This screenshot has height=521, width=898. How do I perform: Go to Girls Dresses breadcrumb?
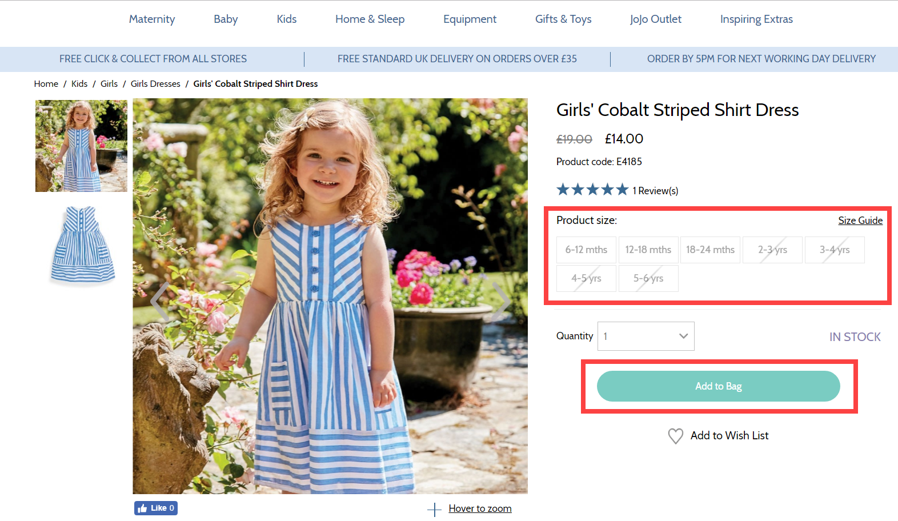155,83
